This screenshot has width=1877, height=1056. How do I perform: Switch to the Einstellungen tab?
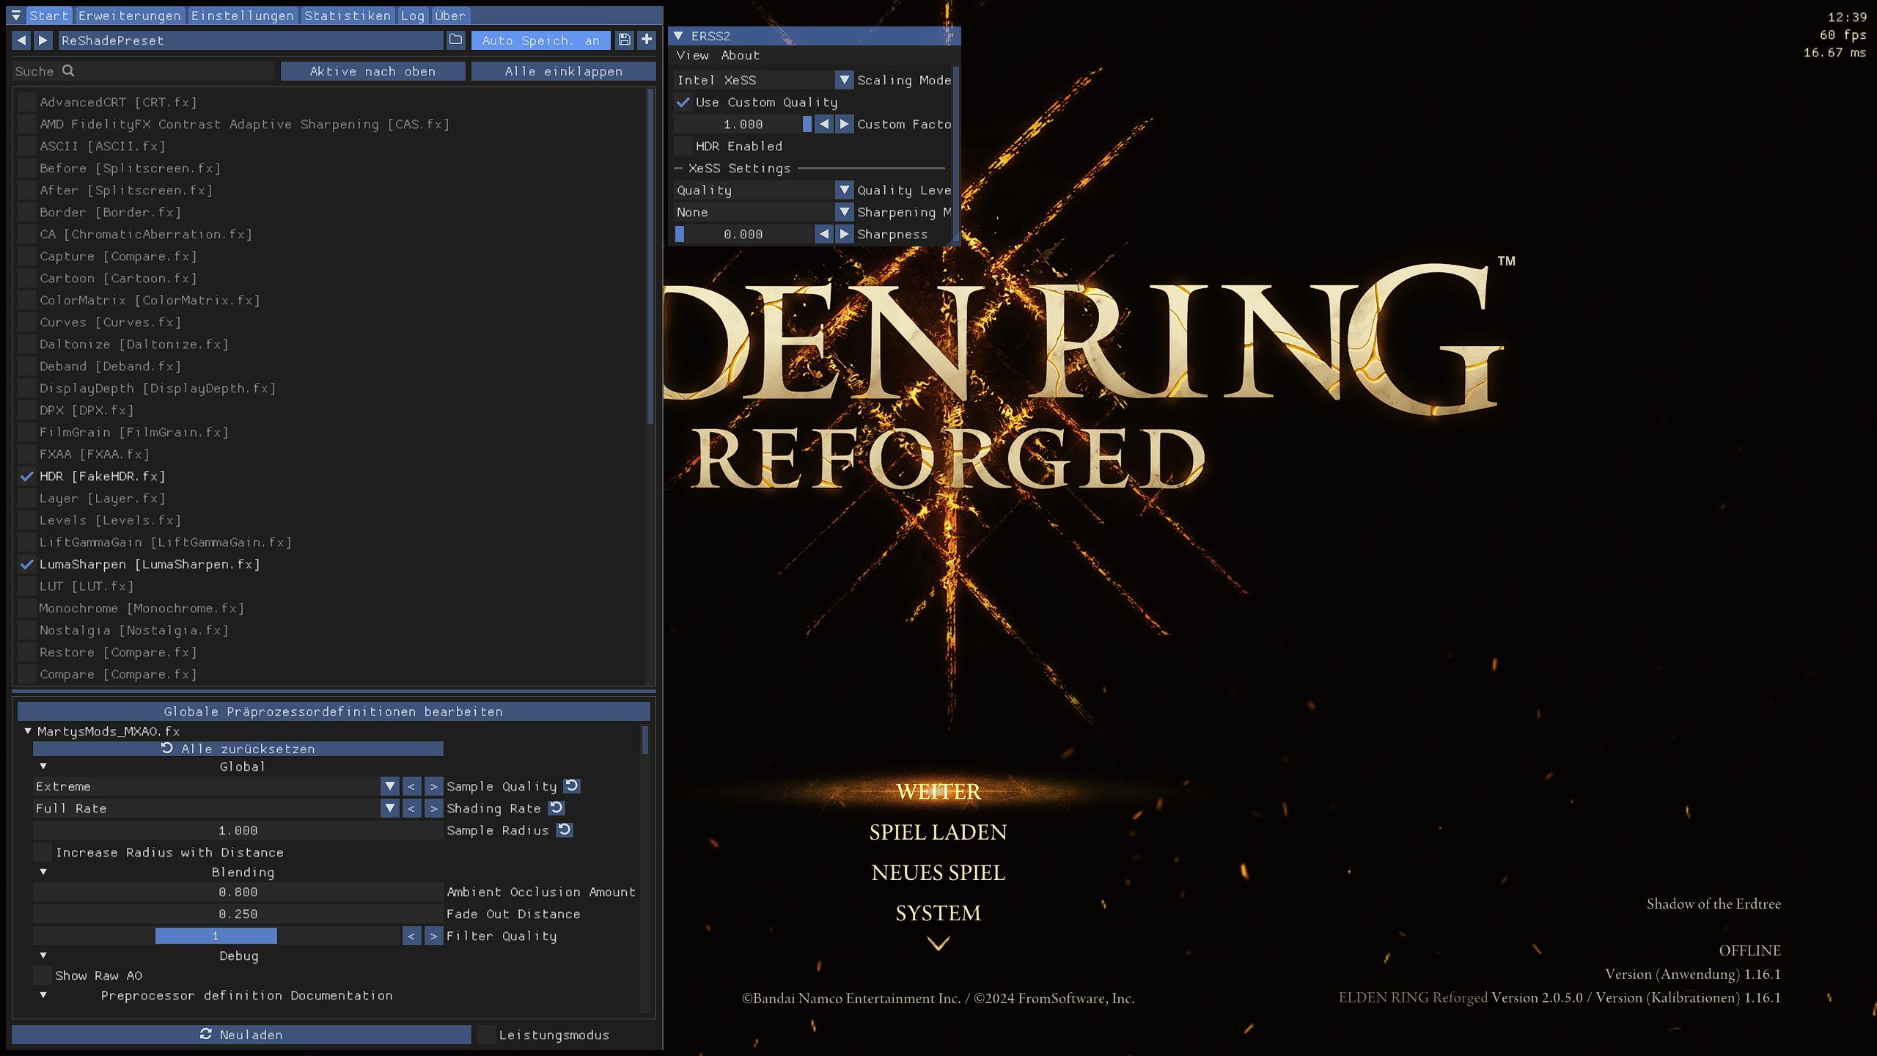(x=242, y=15)
